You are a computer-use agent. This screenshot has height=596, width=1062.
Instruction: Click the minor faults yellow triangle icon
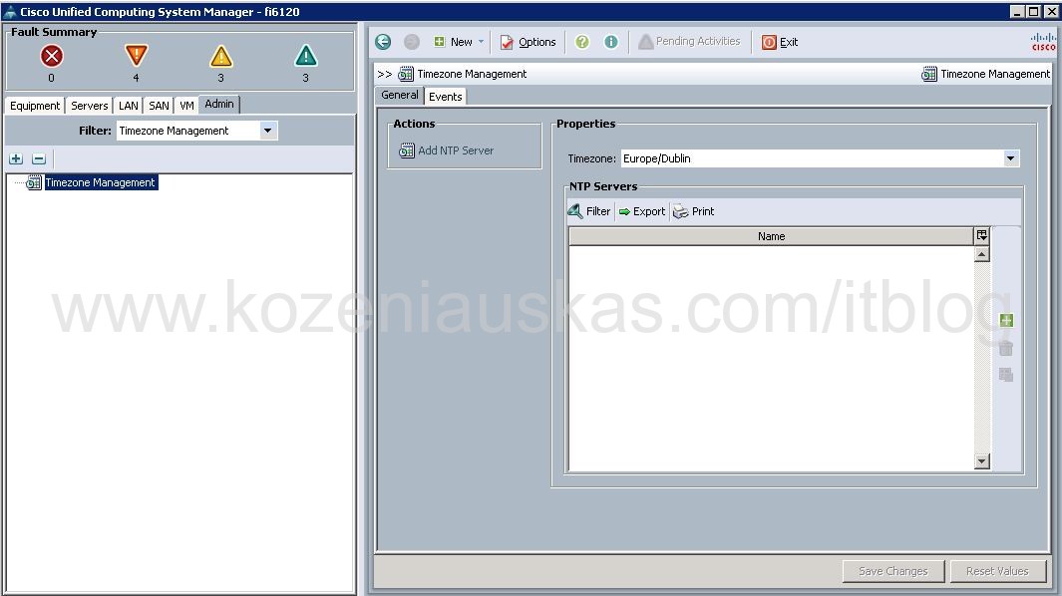[220, 56]
